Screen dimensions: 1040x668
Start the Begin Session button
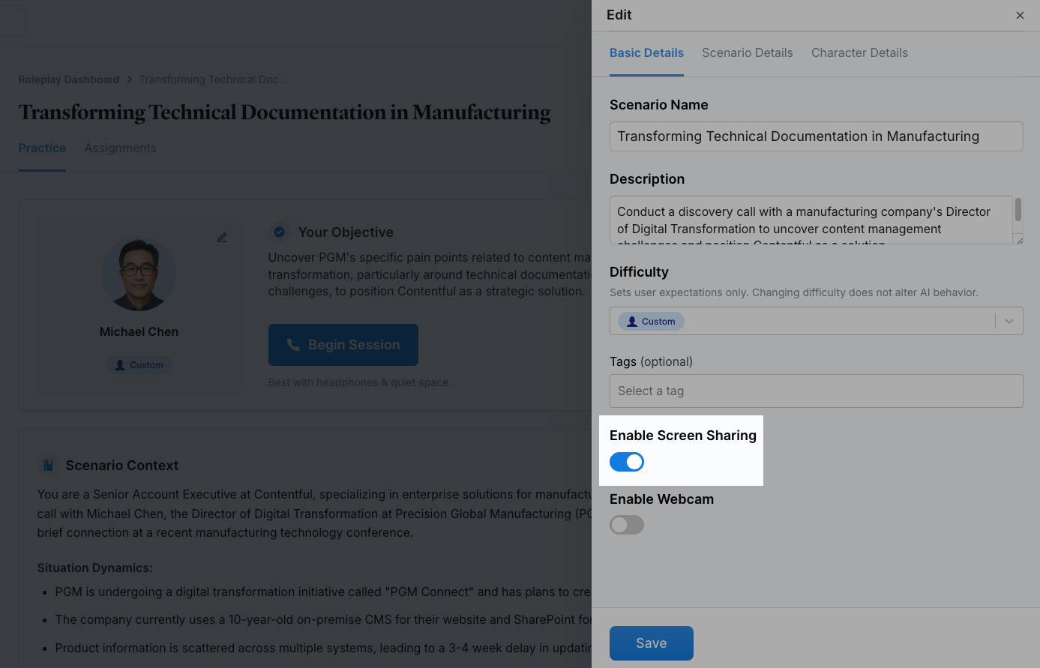coord(343,345)
